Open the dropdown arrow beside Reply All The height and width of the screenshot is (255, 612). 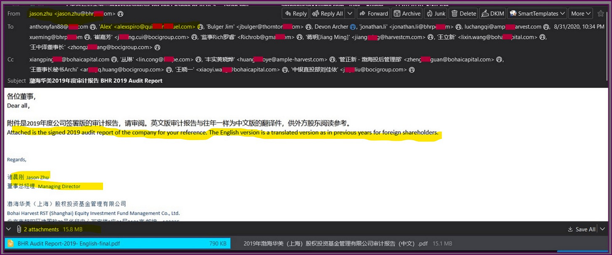pyautogui.click(x=350, y=13)
